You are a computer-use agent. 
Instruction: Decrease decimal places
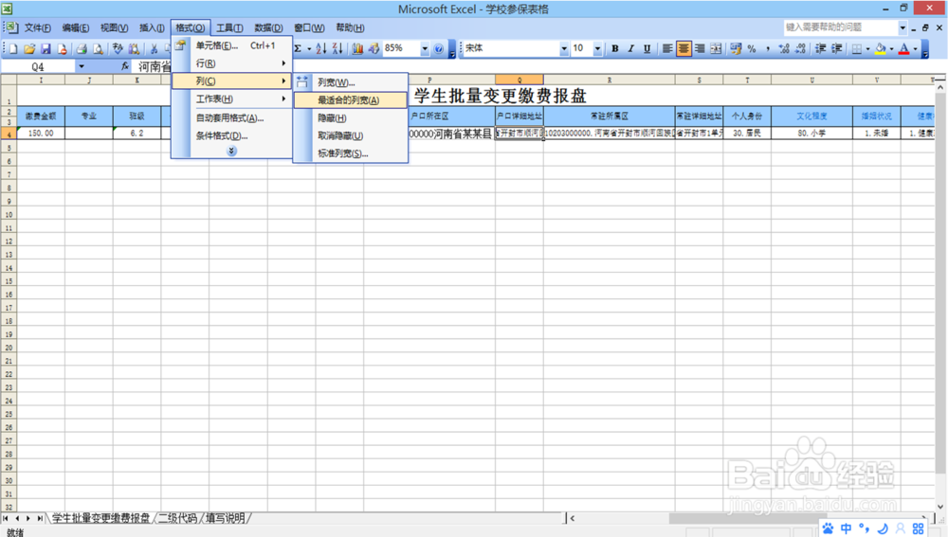pos(800,49)
